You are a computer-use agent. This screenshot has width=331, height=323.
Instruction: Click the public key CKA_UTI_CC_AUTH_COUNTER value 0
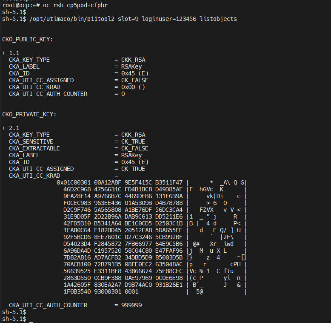pos(123,94)
